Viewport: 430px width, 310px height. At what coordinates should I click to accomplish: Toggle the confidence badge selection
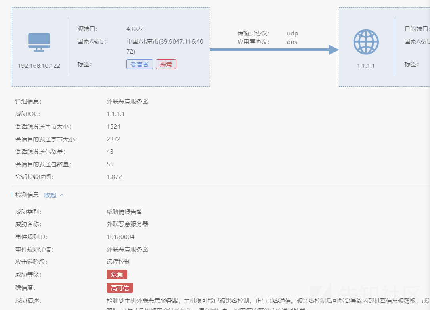[x=120, y=287]
